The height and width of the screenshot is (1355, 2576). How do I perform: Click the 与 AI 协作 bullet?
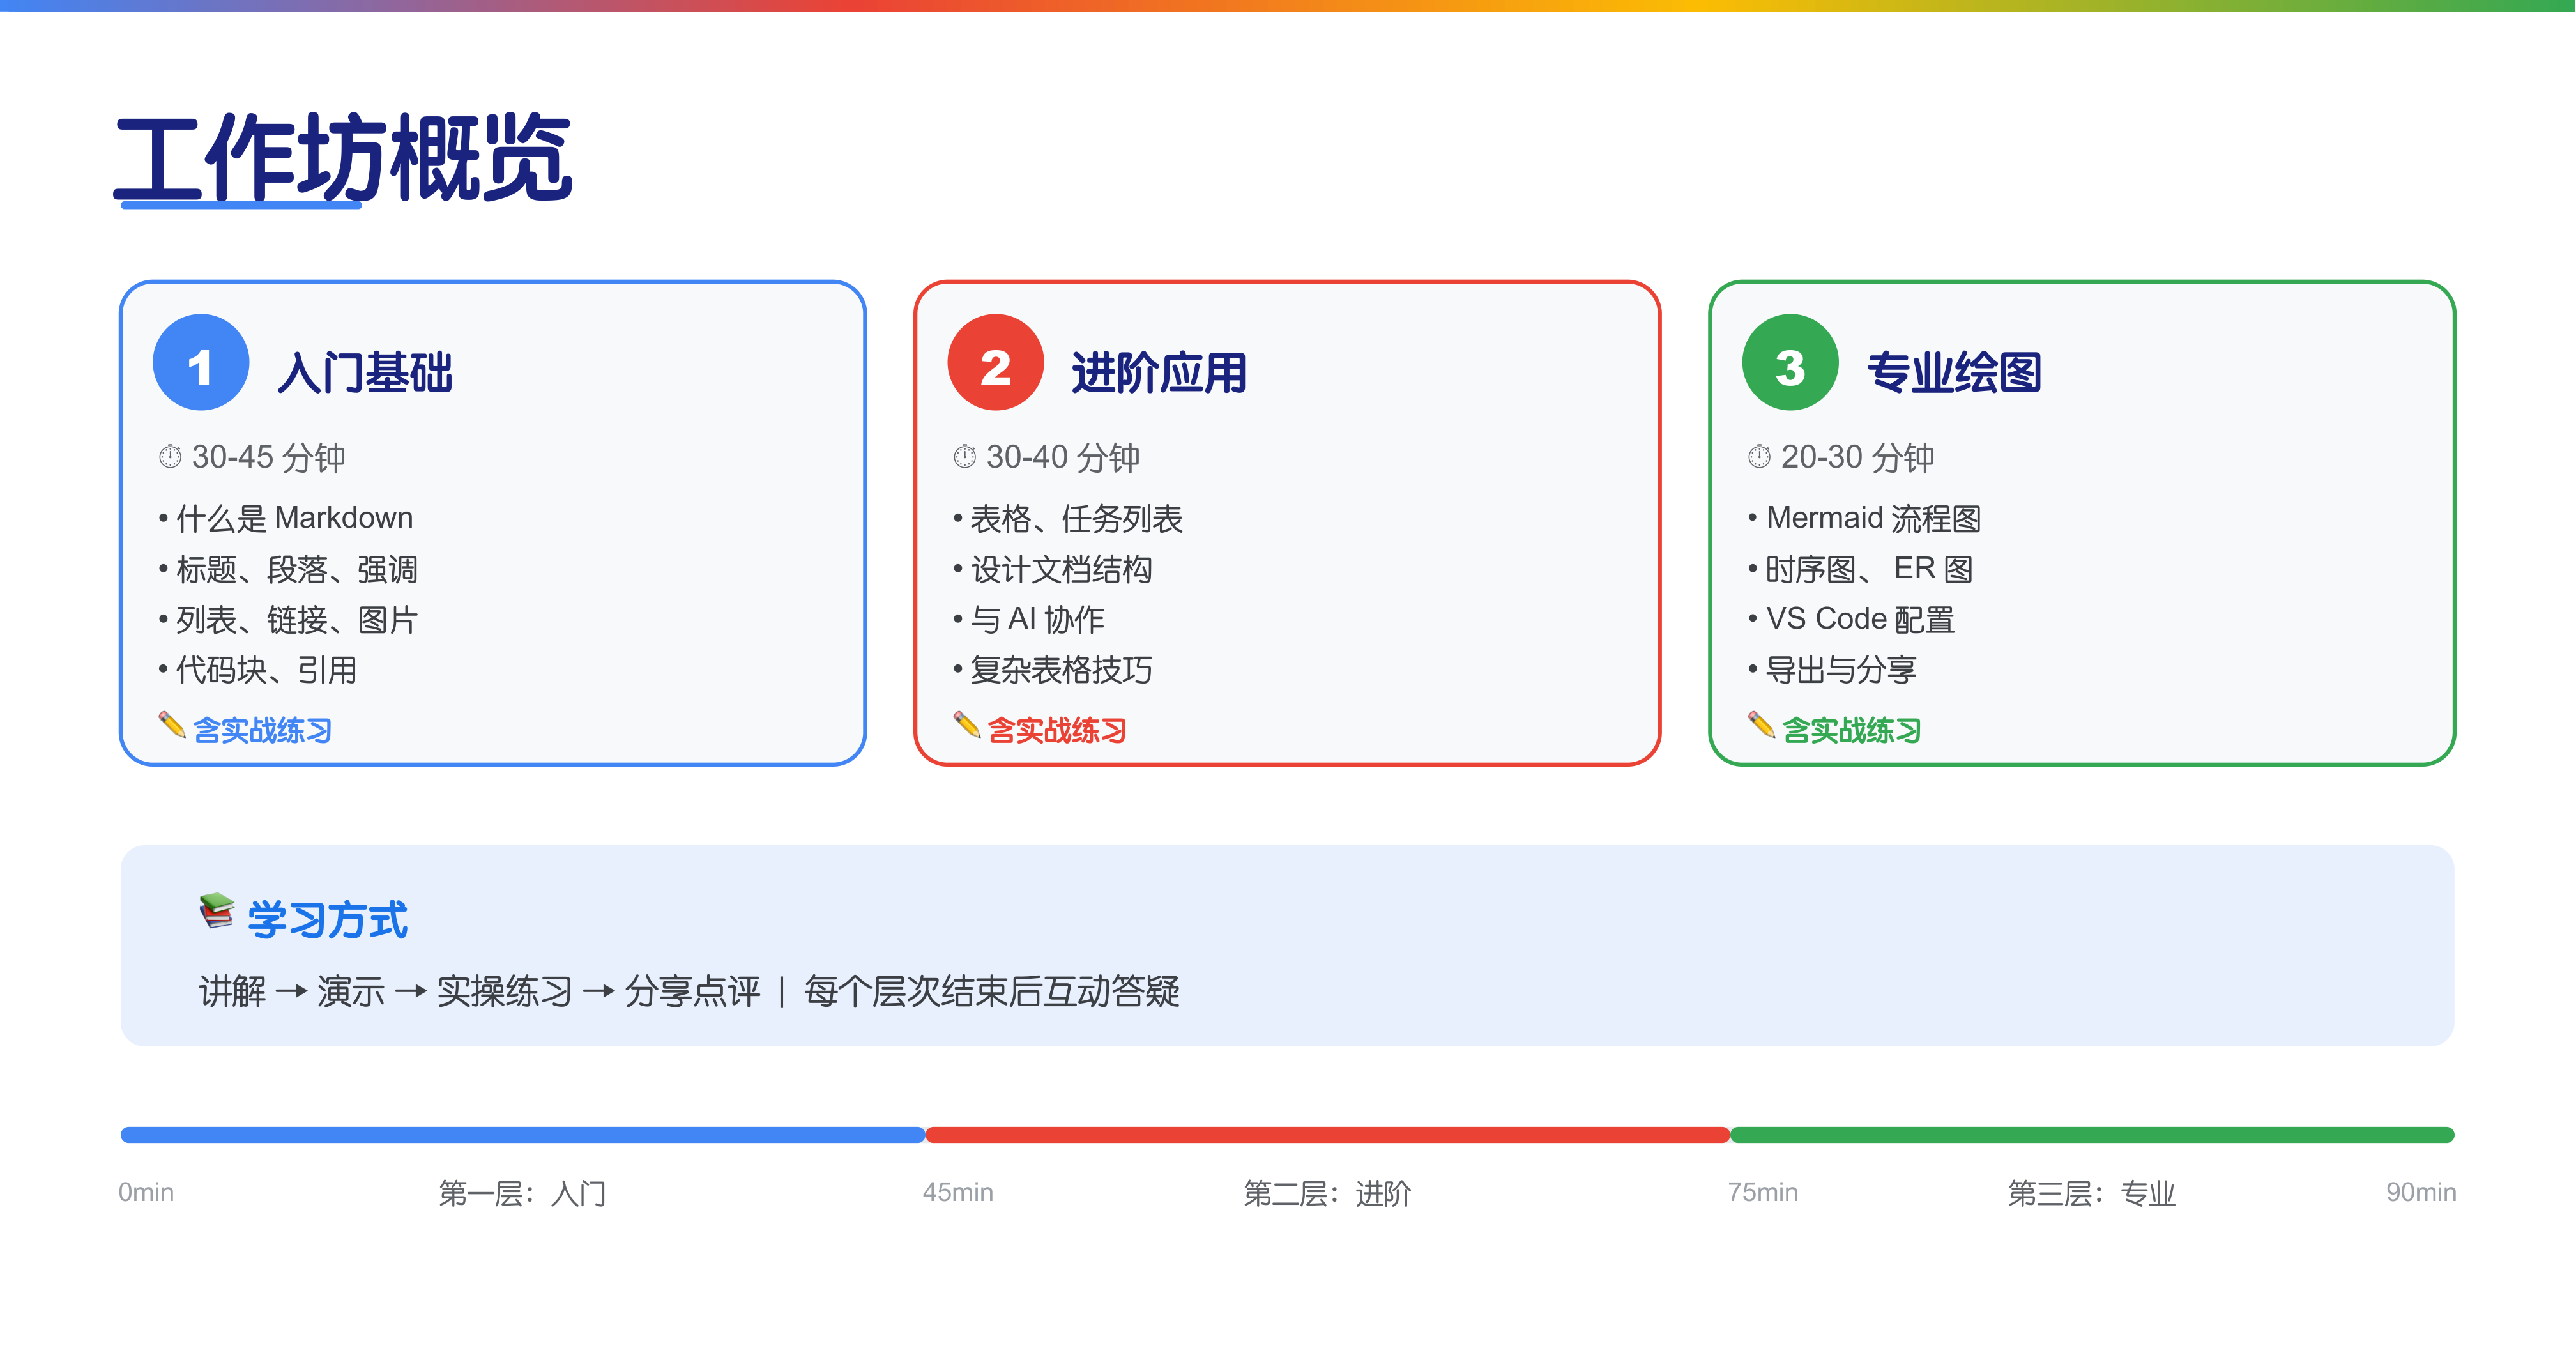pyautogui.click(x=1029, y=620)
